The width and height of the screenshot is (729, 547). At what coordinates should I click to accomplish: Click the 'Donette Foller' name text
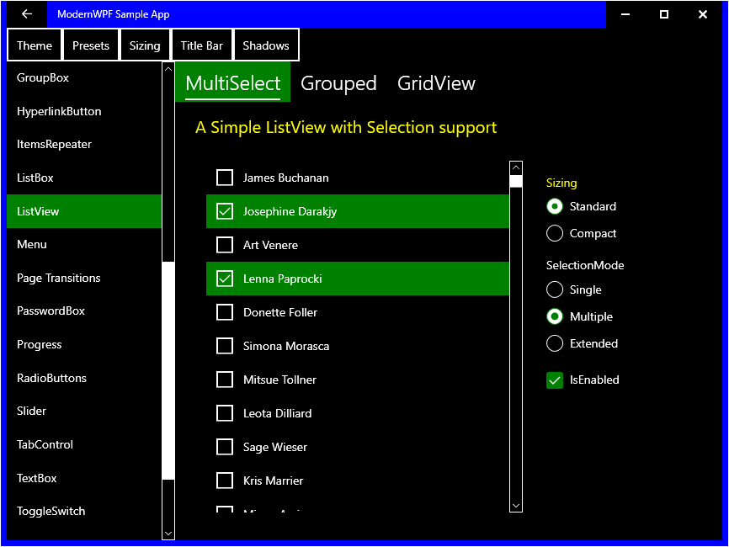click(x=279, y=312)
